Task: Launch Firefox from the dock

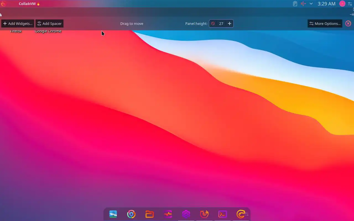Action: click(204, 214)
